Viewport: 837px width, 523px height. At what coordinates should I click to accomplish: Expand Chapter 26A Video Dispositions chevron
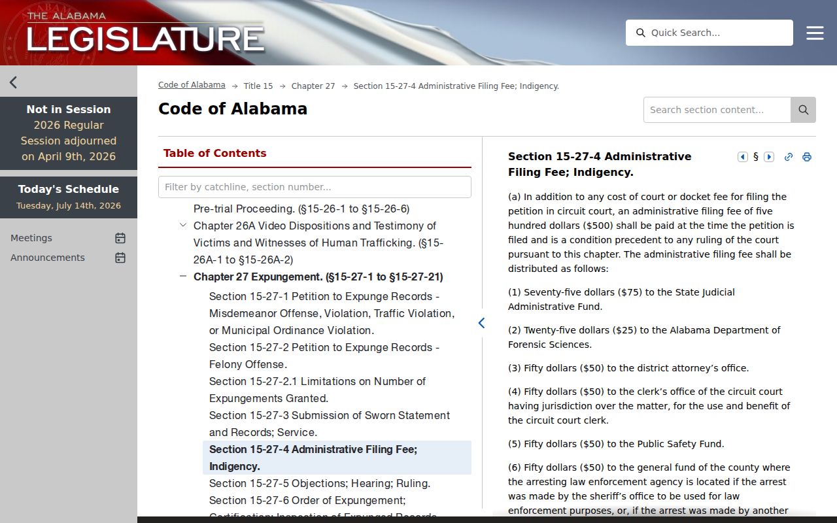[x=183, y=226]
